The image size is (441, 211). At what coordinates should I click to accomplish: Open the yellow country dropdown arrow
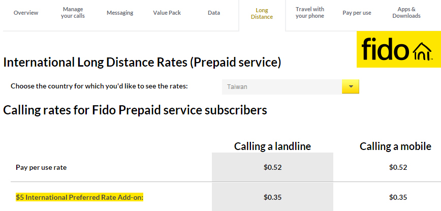[x=351, y=86]
